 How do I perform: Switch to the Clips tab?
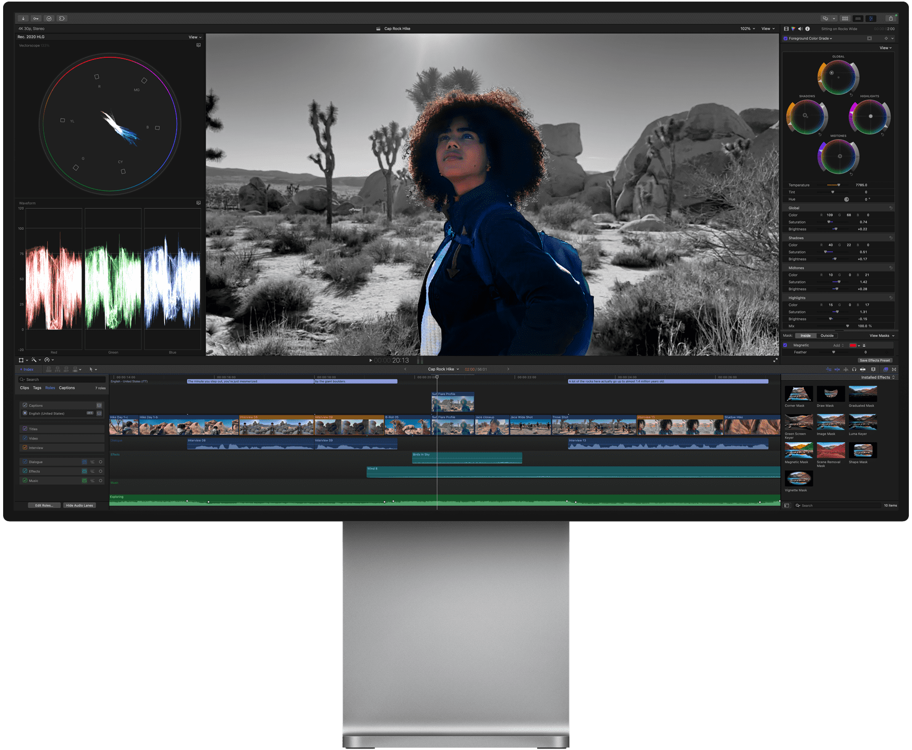(24, 388)
